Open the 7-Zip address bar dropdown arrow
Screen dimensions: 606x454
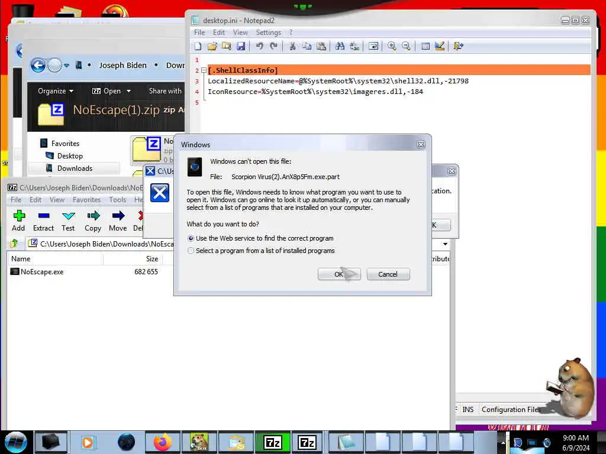pyautogui.click(x=445, y=244)
